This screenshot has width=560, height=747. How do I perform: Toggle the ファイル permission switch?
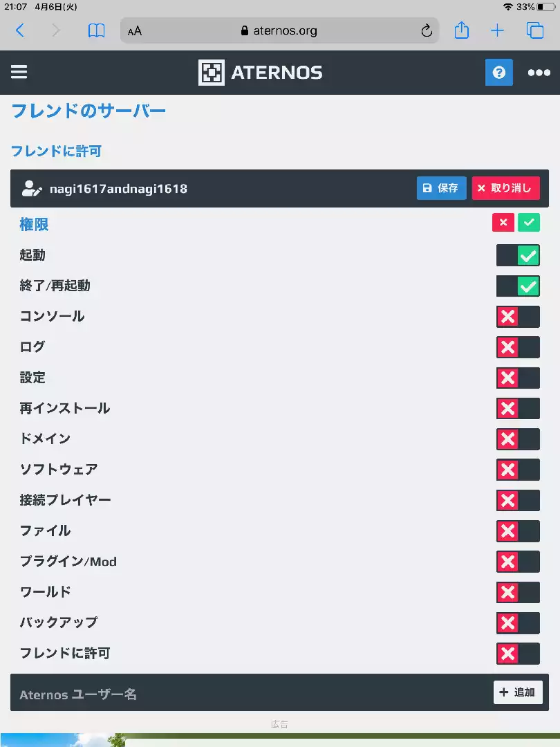518,531
